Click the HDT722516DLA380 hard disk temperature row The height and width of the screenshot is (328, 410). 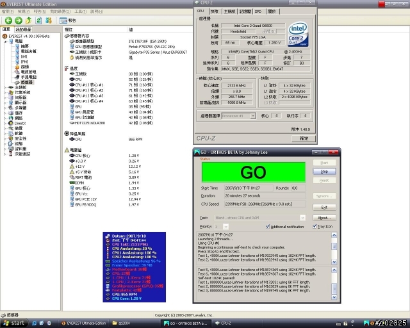click(111, 123)
